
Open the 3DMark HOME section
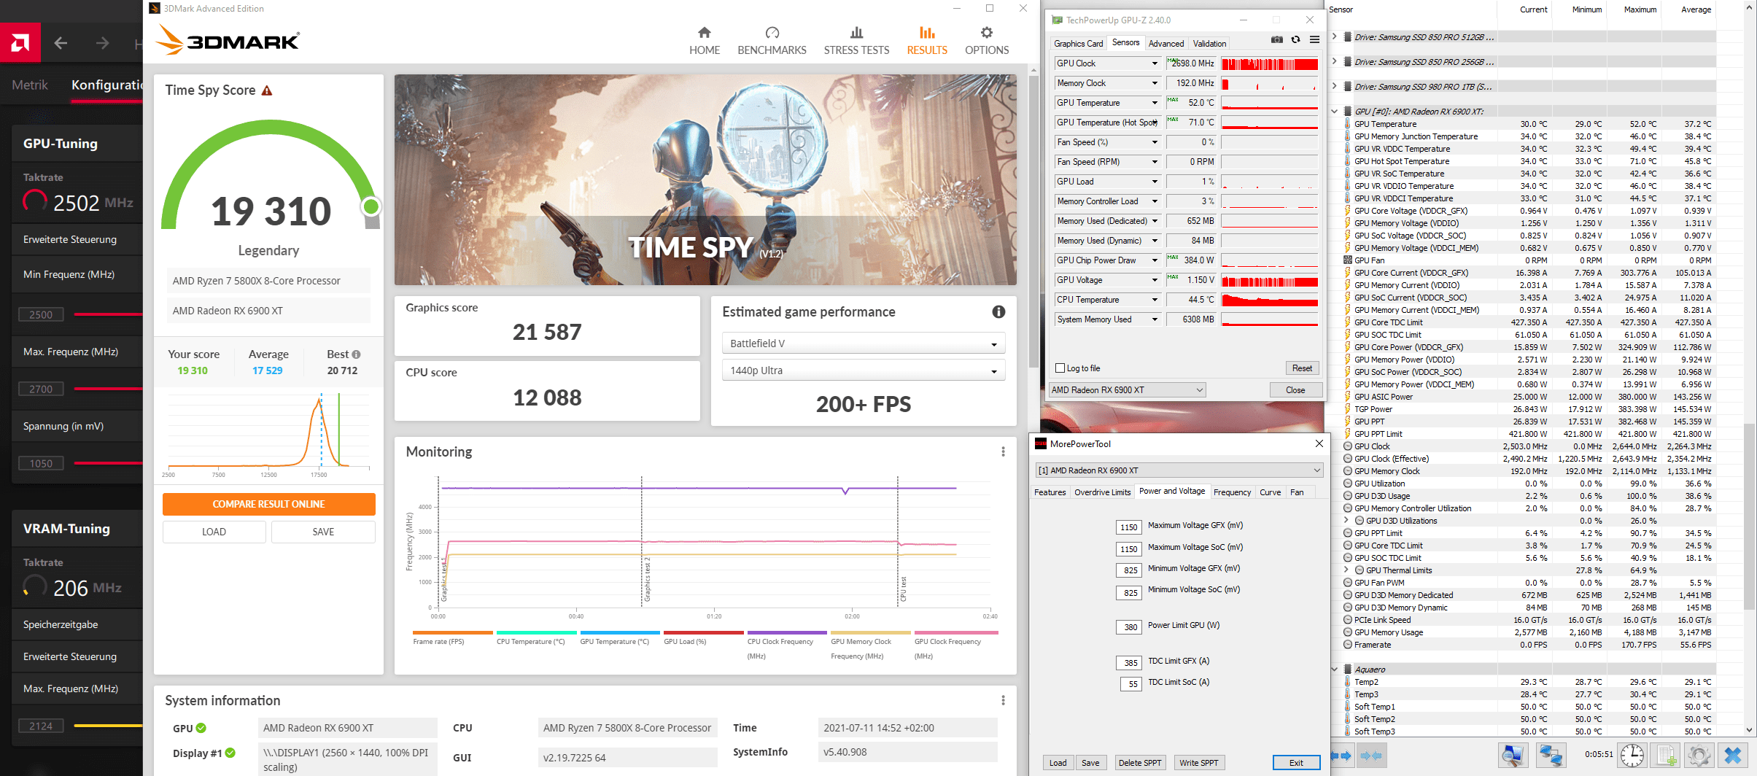pos(704,41)
